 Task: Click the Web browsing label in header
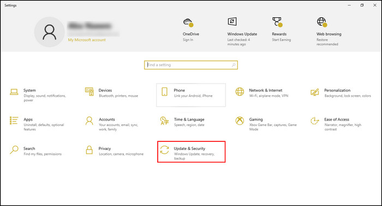pyautogui.click(x=329, y=34)
